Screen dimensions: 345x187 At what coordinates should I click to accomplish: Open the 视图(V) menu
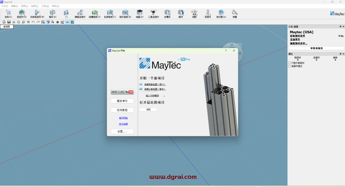25,6
